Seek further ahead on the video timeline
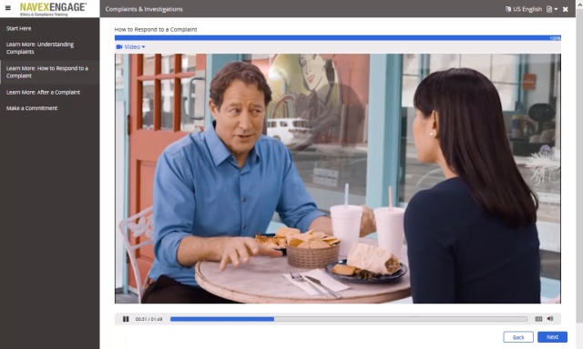The height and width of the screenshot is (349, 583). (401, 319)
